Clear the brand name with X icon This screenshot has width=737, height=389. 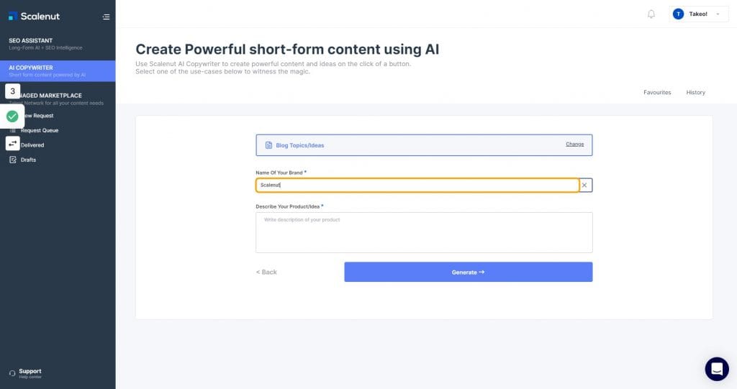(584, 185)
